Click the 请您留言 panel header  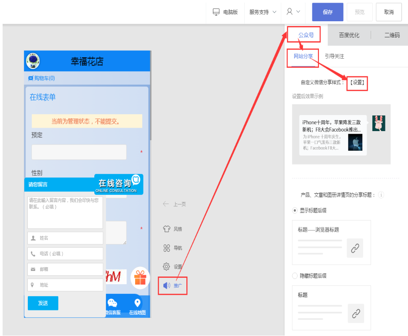pos(60,184)
